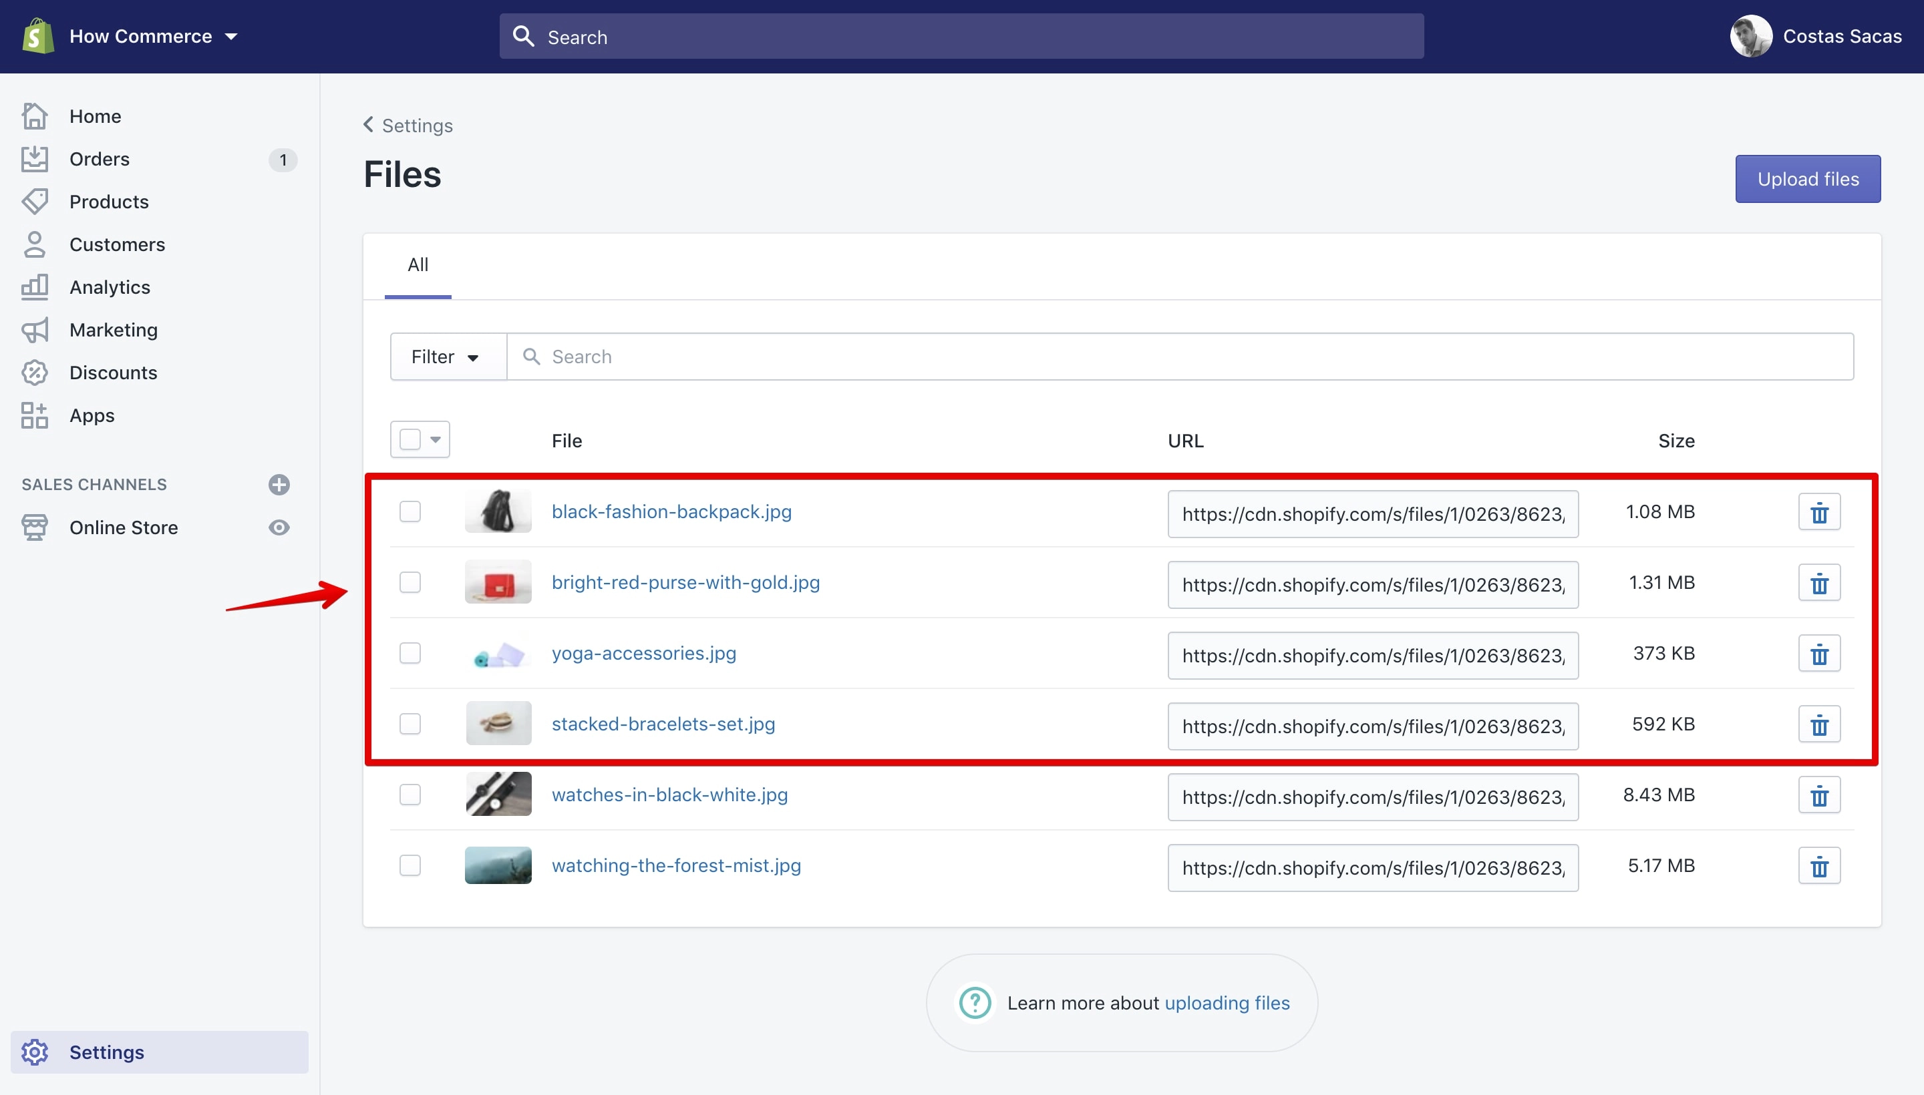Click the Analytics bar chart icon
The image size is (1924, 1095).
point(35,287)
